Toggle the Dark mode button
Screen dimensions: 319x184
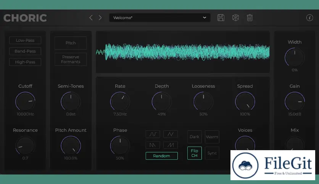tap(195, 137)
